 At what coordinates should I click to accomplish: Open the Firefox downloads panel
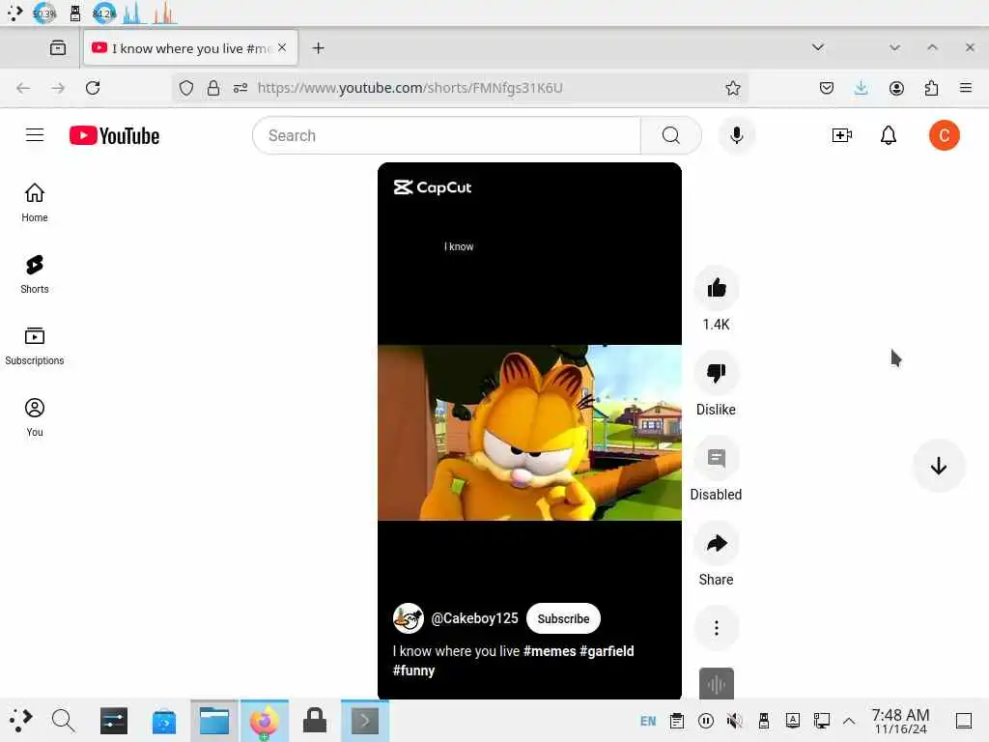861,88
